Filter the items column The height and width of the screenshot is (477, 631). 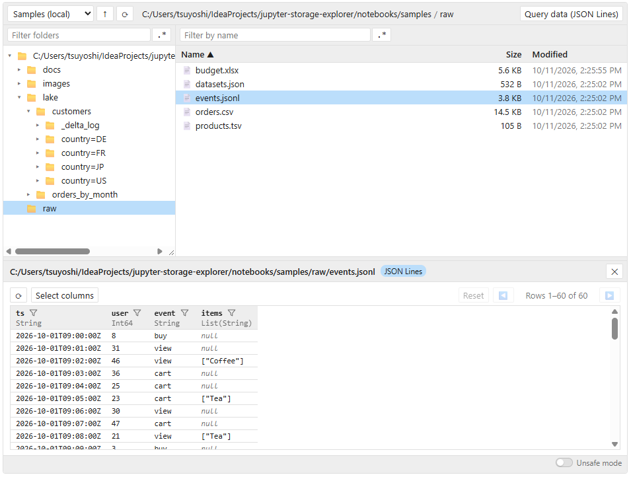[x=231, y=313]
